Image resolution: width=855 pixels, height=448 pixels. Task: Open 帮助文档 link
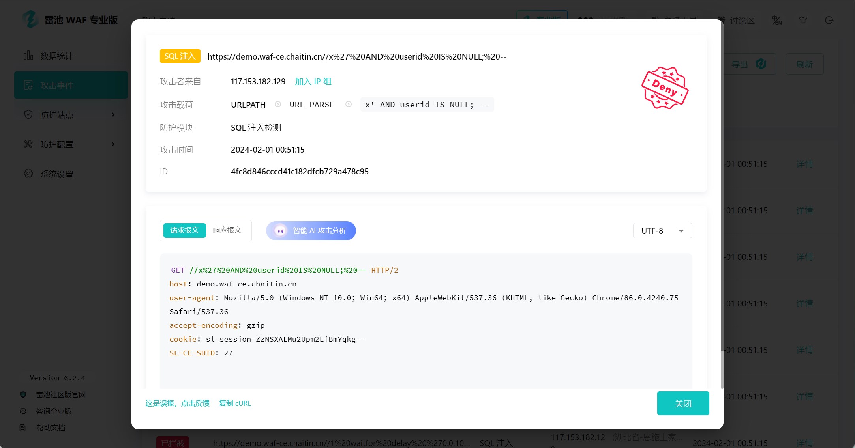[51, 428]
